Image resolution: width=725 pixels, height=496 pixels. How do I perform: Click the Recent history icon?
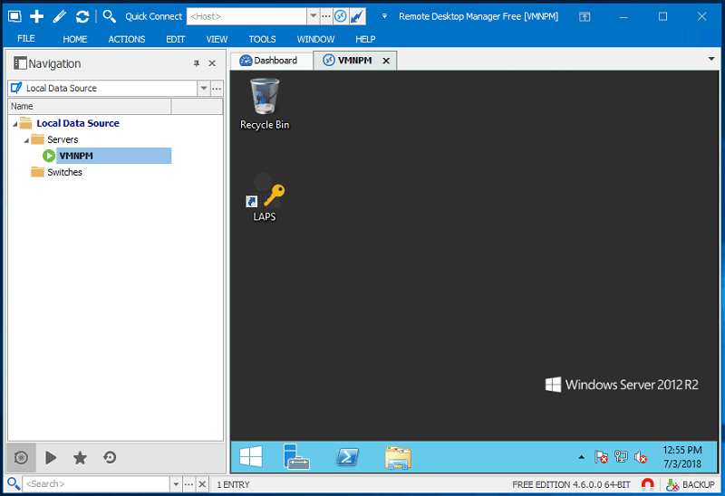point(110,458)
